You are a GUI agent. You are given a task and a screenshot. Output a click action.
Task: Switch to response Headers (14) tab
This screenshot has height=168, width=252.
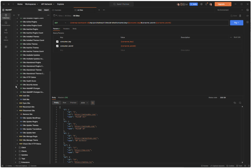[x=63, y=97]
